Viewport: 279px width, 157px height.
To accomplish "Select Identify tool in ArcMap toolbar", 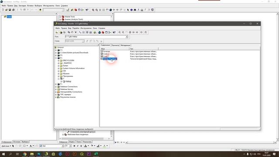I will [132, 10].
